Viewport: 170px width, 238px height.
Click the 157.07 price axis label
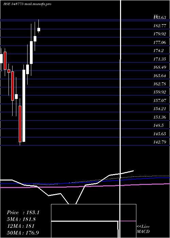pyautogui.click(x=160, y=101)
